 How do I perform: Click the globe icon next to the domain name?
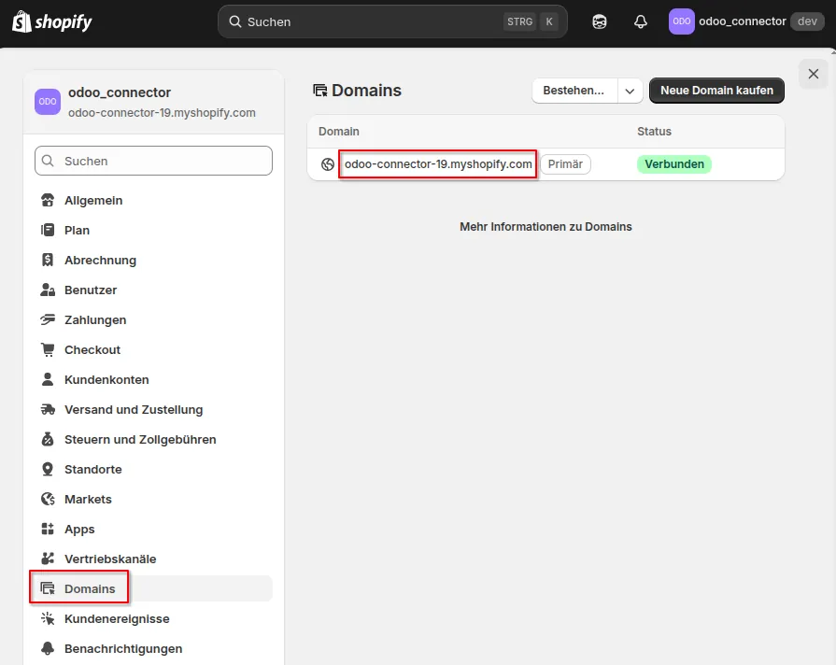pyautogui.click(x=327, y=163)
